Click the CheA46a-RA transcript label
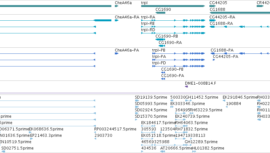Image resolution: width=270 pixels, height=153 pixels. click(127, 17)
